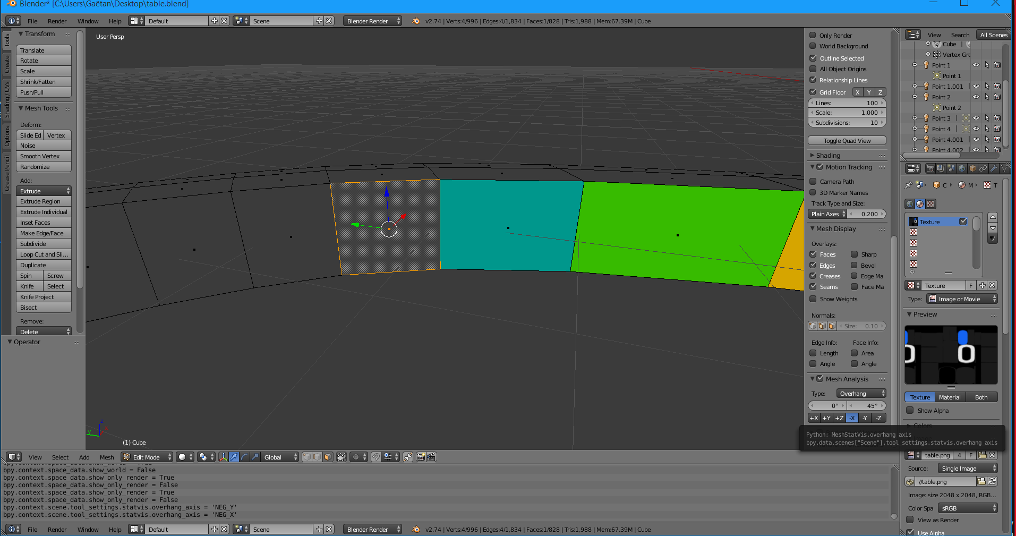
Task: Toggle visibility eye for Point 1
Action: [x=976, y=65]
